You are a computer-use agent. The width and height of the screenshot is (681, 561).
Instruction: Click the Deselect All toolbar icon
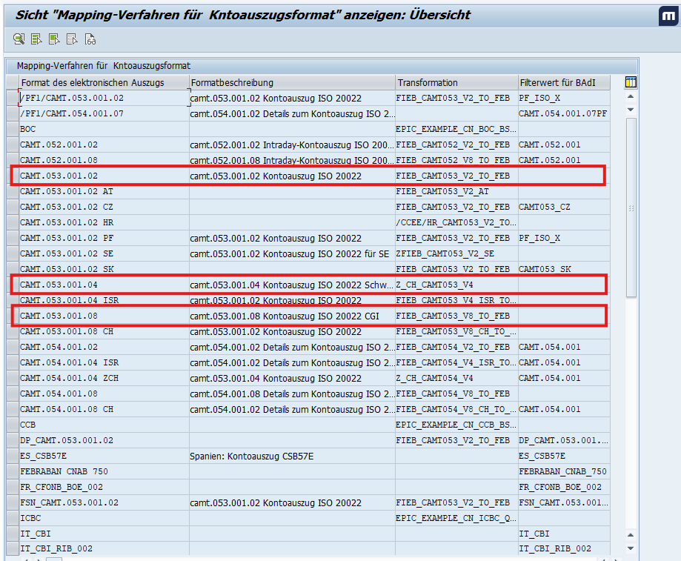click(72, 39)
